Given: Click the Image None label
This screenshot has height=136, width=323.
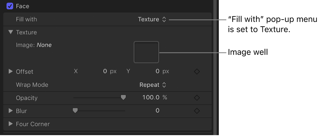Looking at the screenshot, I should tap(34, 45).
